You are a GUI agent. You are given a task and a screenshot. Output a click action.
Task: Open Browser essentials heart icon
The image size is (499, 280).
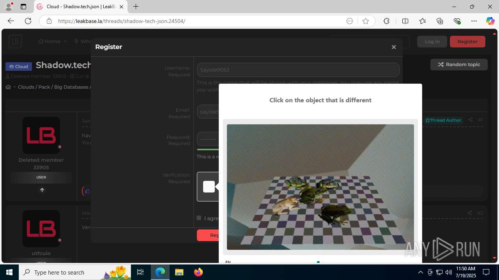tap(457, 21)
